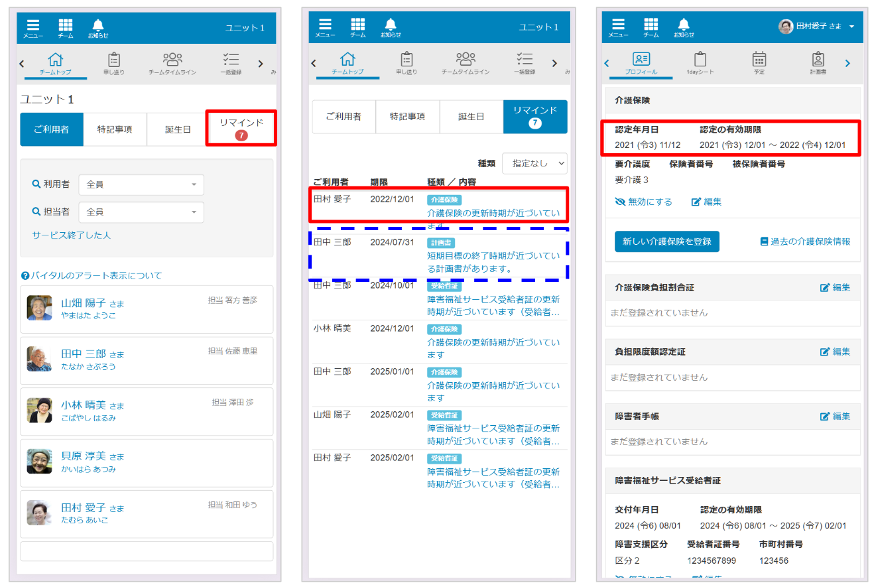Click 新しい介護保険を登録 button
The image size is (874, 585).
click(x=667, y=241)
